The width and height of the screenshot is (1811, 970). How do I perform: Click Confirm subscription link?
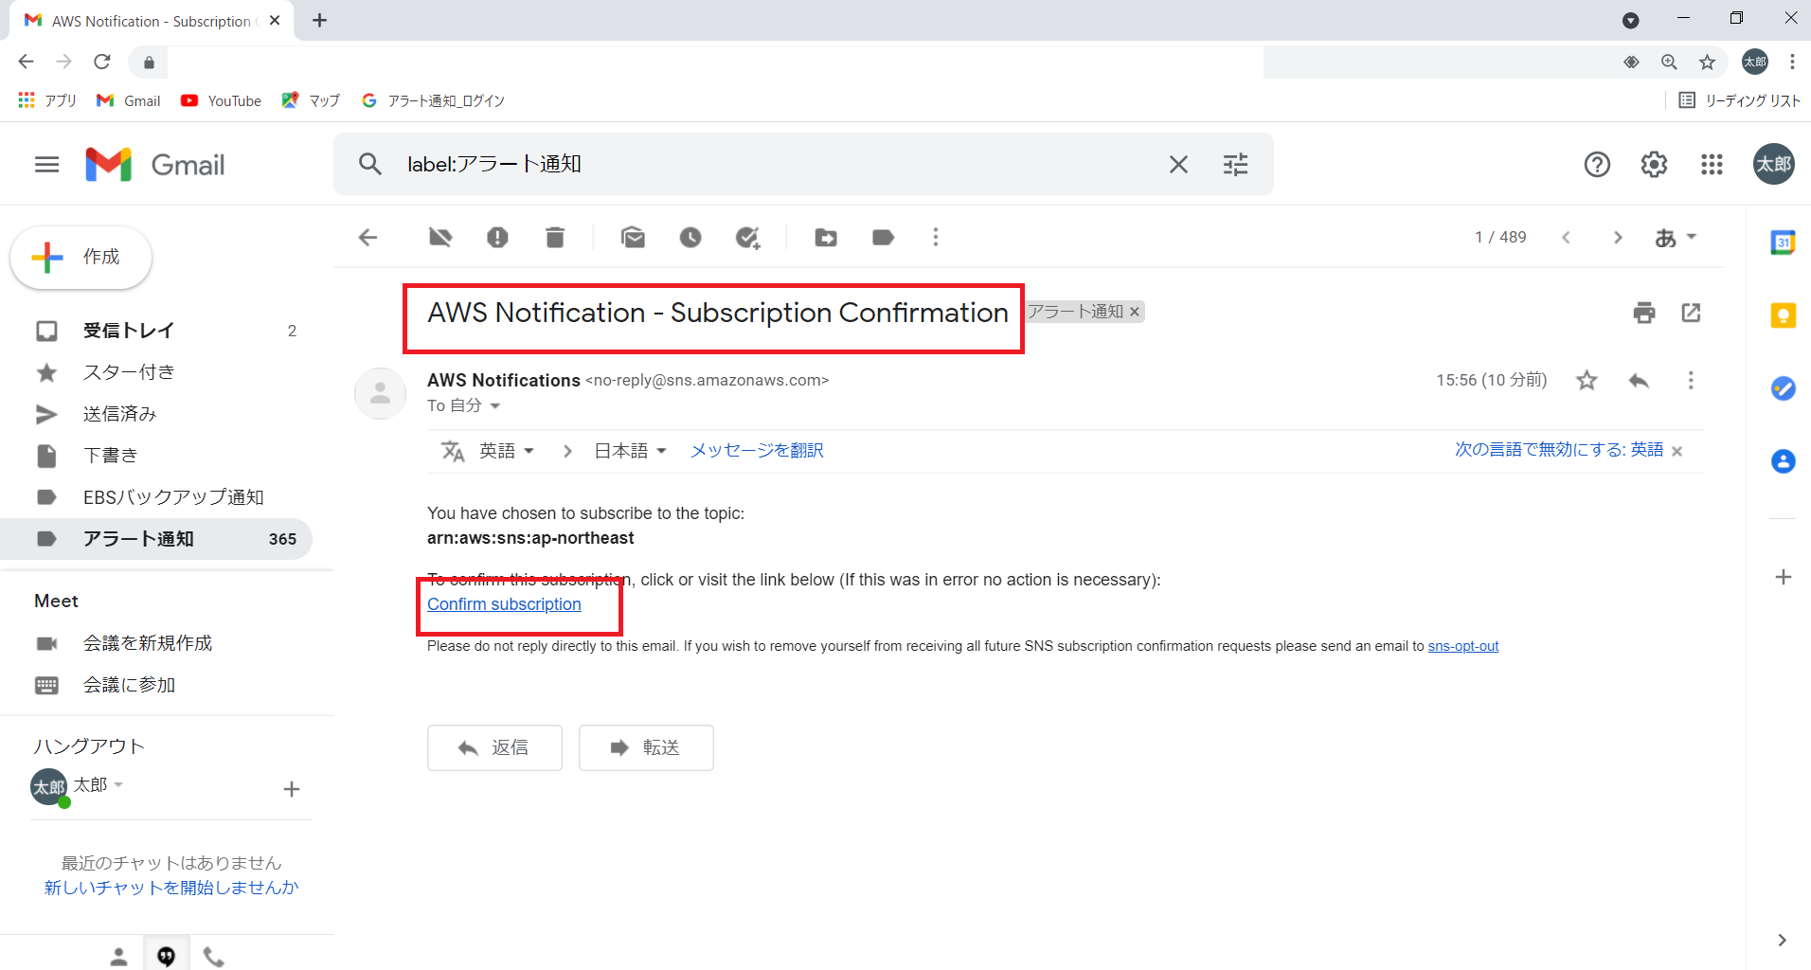504,604
